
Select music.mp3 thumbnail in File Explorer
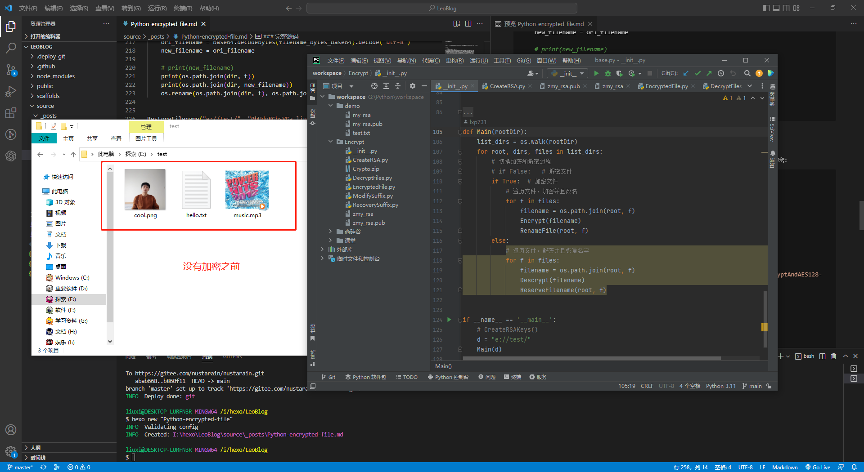click(247, 190)
